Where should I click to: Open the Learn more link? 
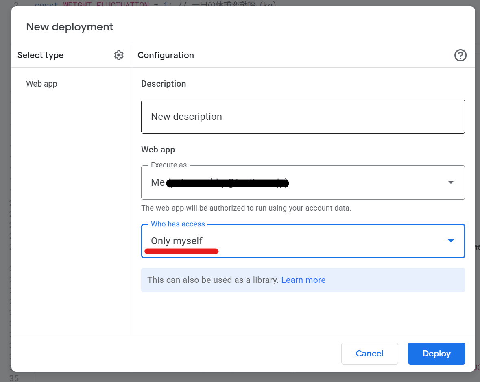pyautogui.click(x=303, y=280)
